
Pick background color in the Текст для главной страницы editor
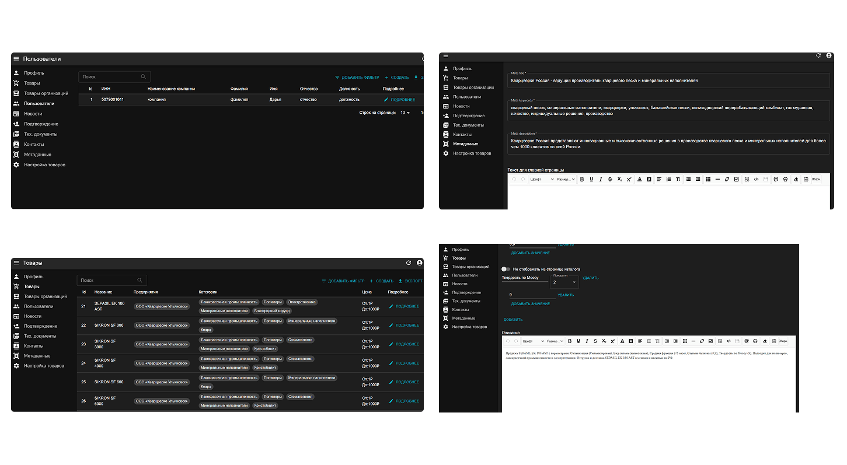tap(649, 179)
